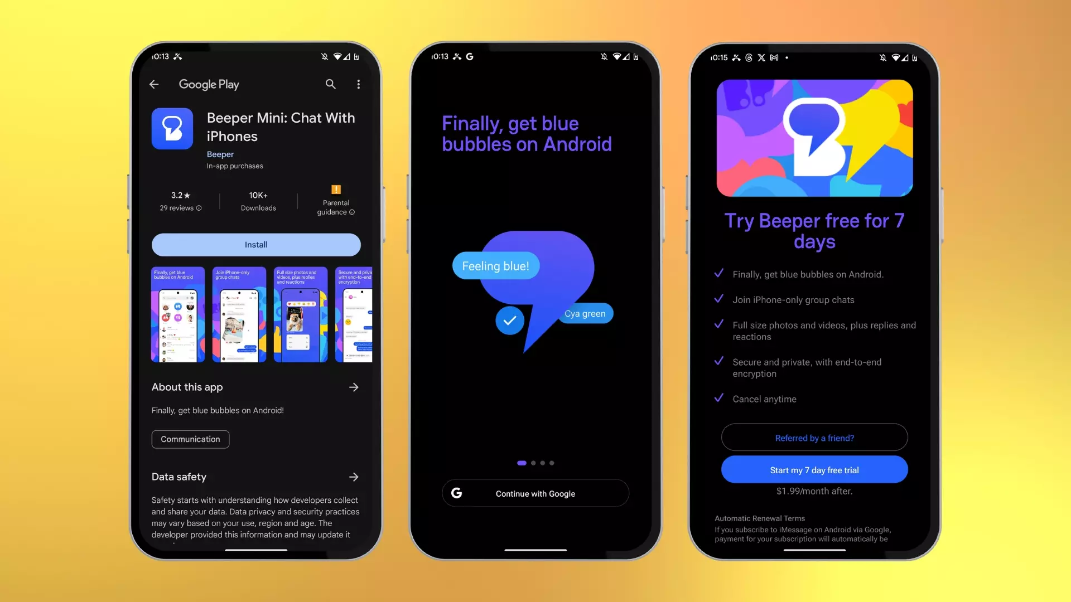Click 'Referred by a friend?' button
Image resolution: width=1071 pixels, height=602 pixels.
pos(814,438)
